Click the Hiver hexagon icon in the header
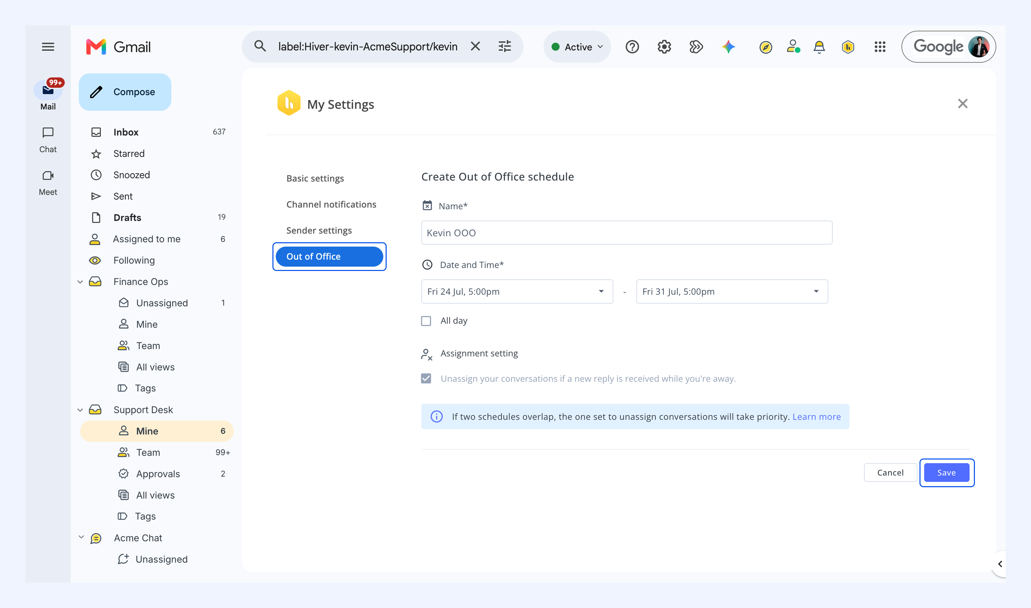Screen dimensions: 1031x608 point(848,47)
